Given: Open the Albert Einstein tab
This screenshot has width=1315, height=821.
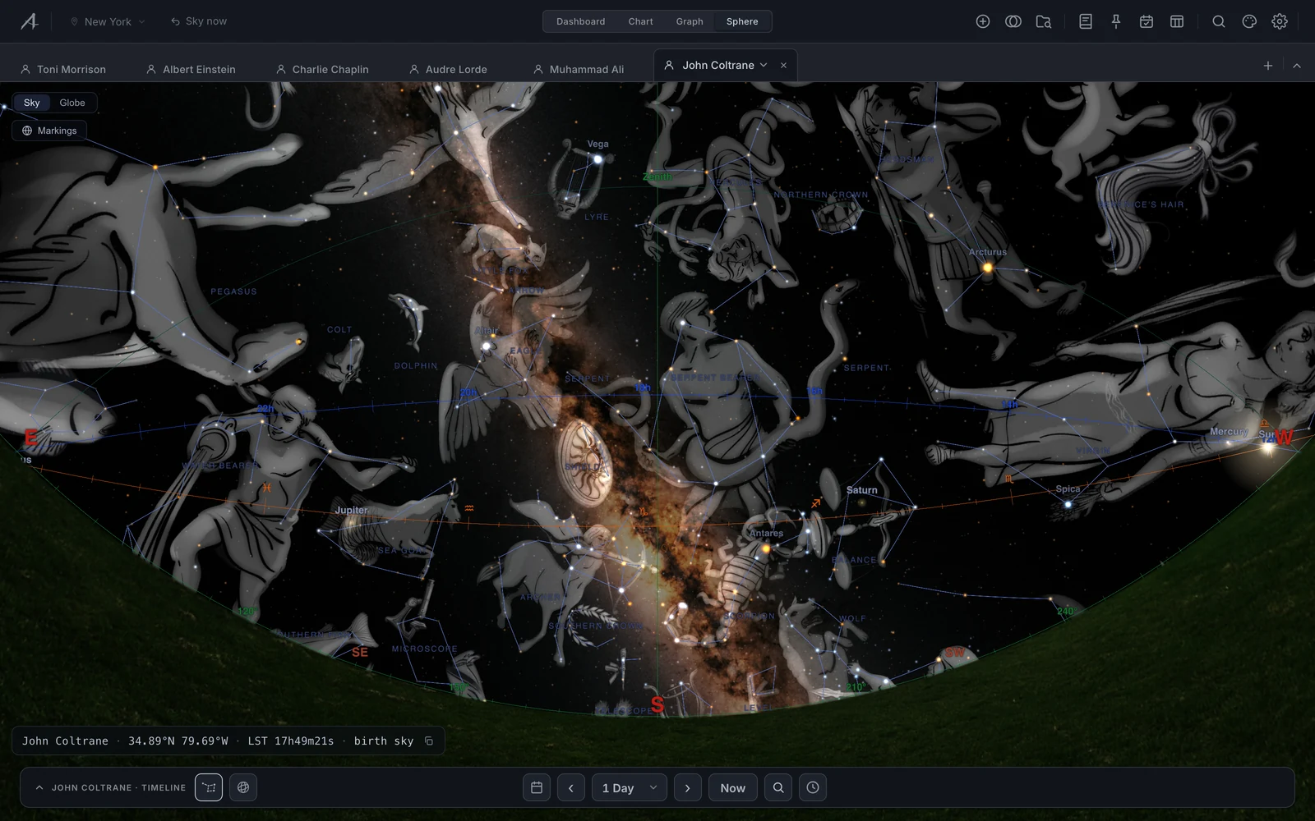Looking at the screenshot, I should click(x=191, y=69).
